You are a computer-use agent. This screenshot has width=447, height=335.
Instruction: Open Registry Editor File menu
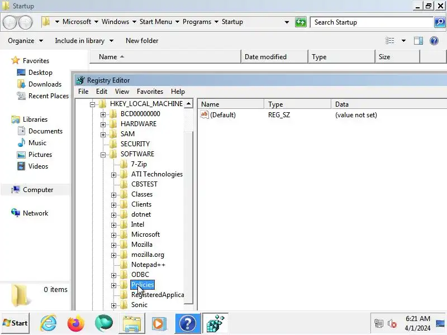[x=83, y=92]
